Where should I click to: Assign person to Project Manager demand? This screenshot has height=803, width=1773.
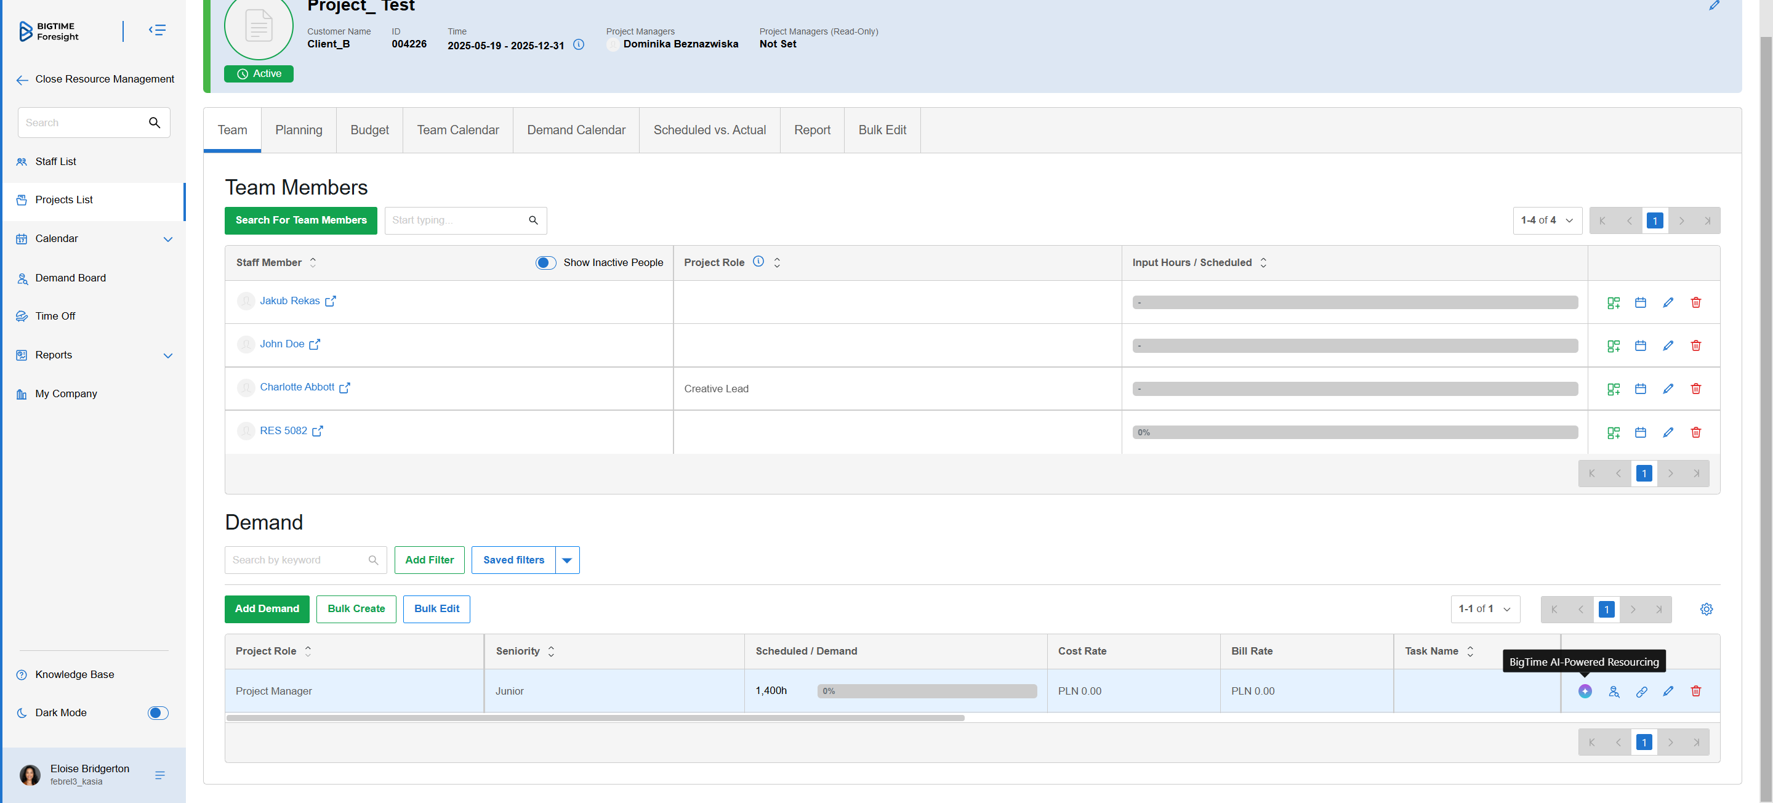1614,692
